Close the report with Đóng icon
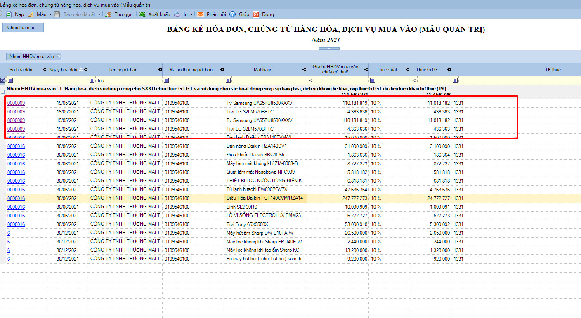The width and height of the screenshot is (581, 318). tap(256, 14)
